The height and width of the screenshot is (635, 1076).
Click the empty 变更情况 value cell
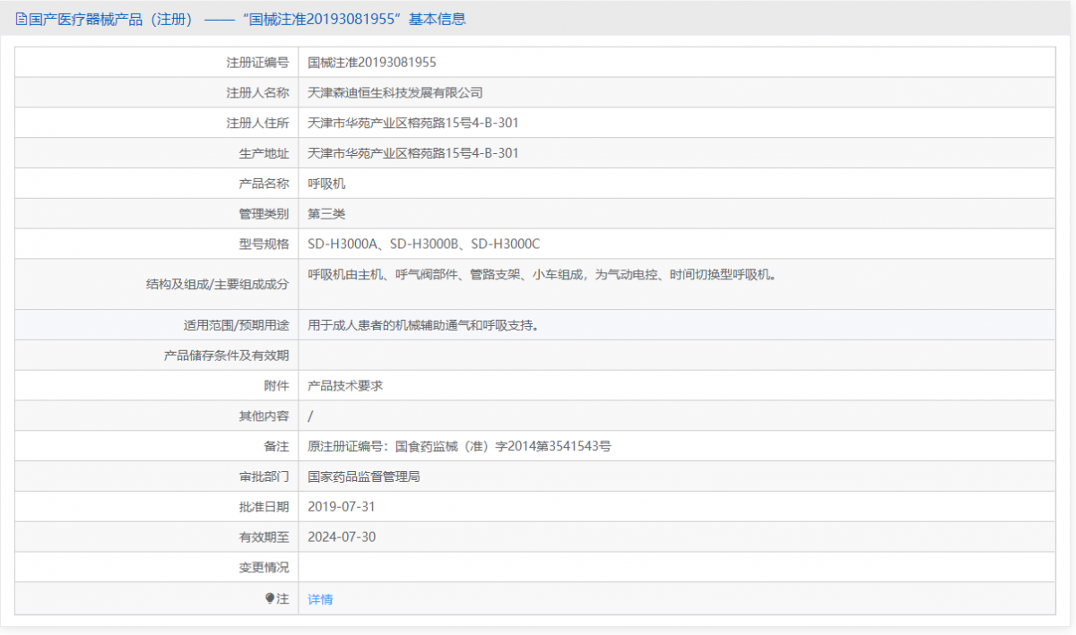pos(538,567)
